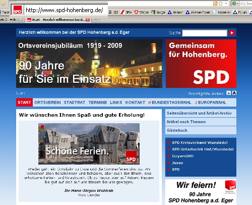
Task: Increase font size with large A icon
Action: (x=234, y=93)
